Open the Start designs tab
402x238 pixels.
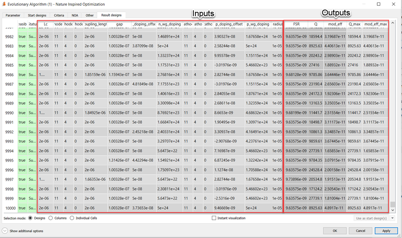click(37, 15)
